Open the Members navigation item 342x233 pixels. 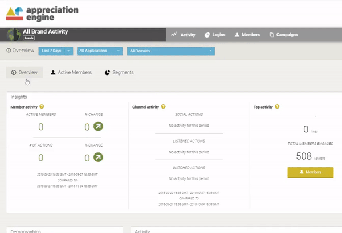(247, 35)
